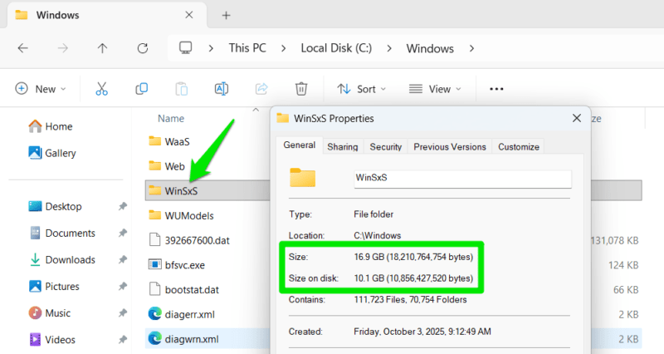Select bootstat.dat in file list

click(x=183, y=290)
